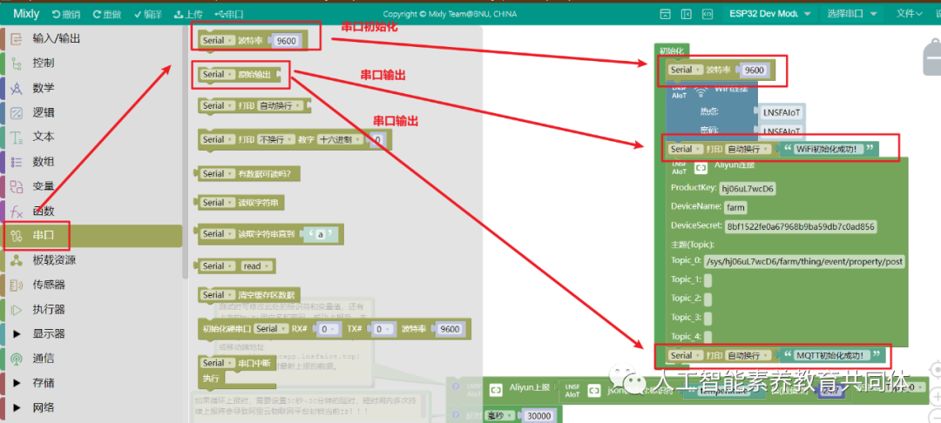
Task: Expand the 显示器 category
Action: point(17,333)
